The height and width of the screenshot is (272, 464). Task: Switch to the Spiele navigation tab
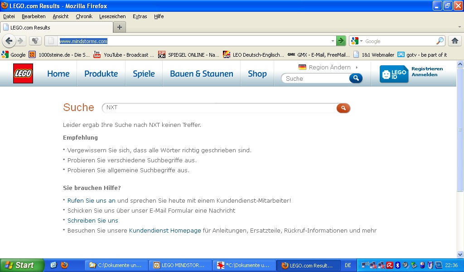(x=144, y=73)
